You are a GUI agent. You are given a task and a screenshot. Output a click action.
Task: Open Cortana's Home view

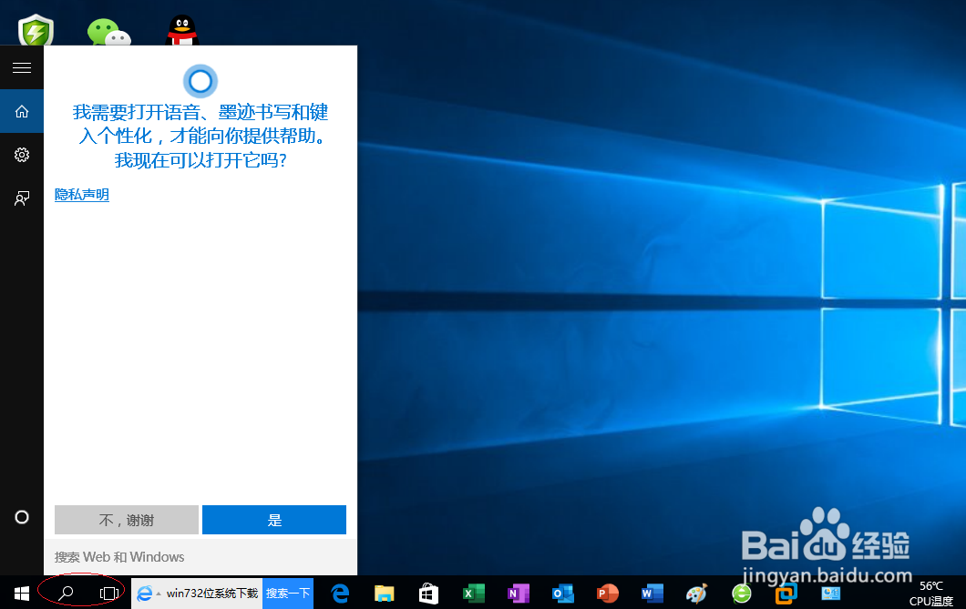(x=21, y=110)
